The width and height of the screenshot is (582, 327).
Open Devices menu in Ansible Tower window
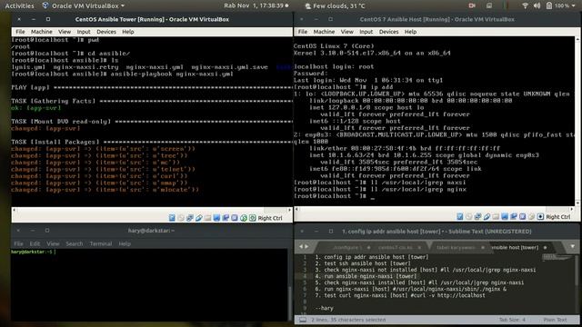pos(106,32)
